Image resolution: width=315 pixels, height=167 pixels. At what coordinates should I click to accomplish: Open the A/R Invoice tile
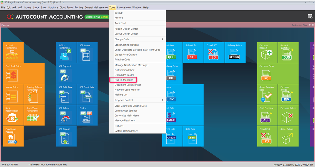87,52
